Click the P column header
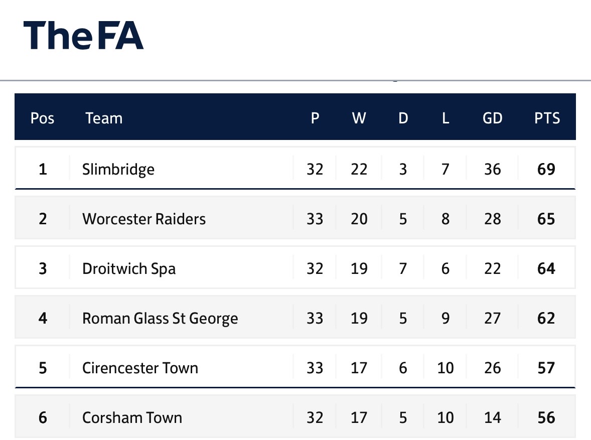Image resolution: width=591 pixels, height=440 pixels. click(315, 118)
